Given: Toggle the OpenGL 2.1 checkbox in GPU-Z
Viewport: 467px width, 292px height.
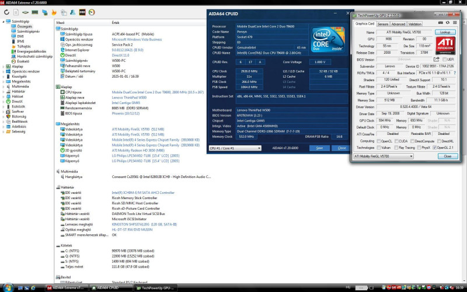Looking at the screenshot, I should coord(434,148).
